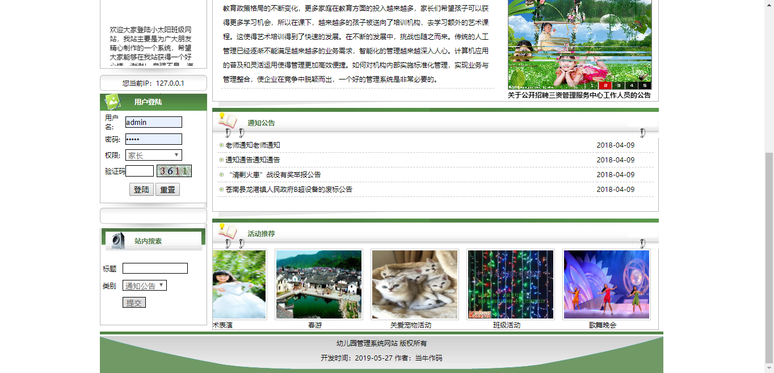
Task: Switch slideshow to slide 5
Action: (644, 86)
